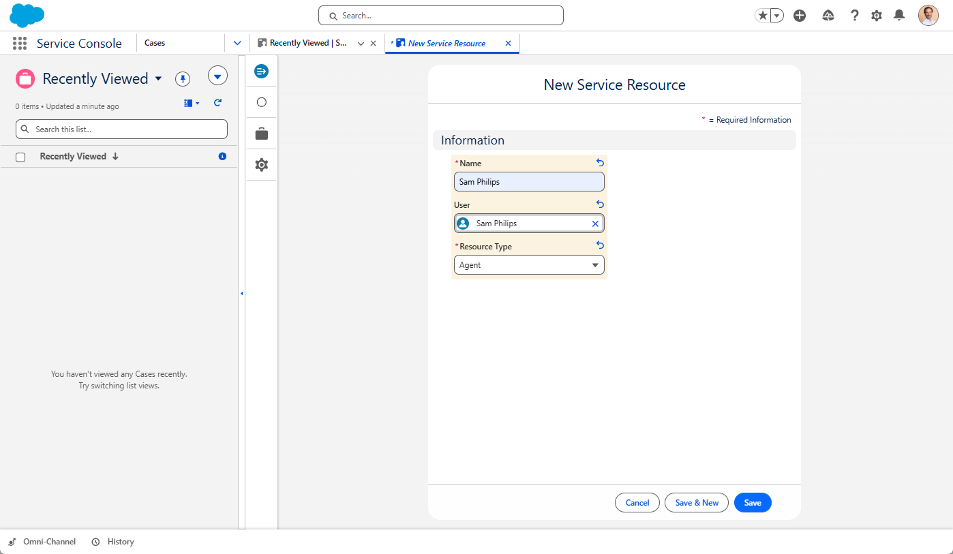Refresh the Cases list
The height and width of the screenshot is (554, 953).
217,103
